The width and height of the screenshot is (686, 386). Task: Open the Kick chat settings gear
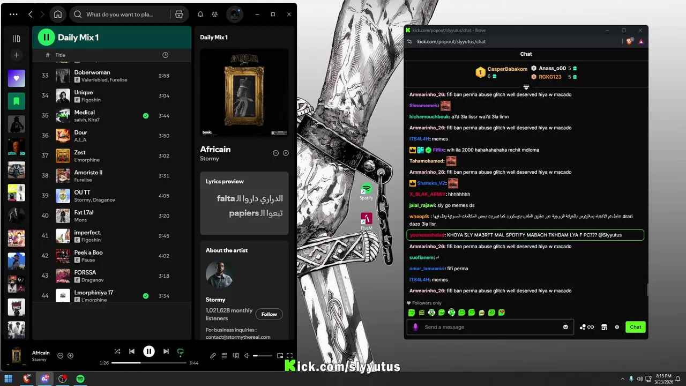(x=617, y=327)
